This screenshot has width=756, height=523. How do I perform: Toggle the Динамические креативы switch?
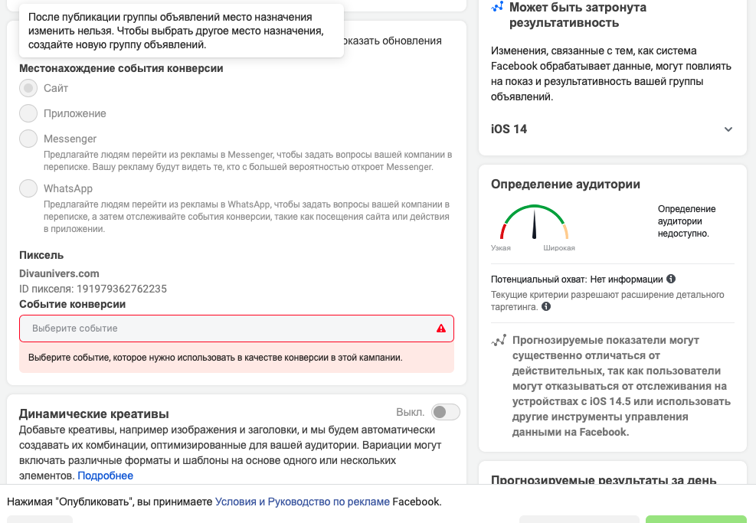coord(446,412)
